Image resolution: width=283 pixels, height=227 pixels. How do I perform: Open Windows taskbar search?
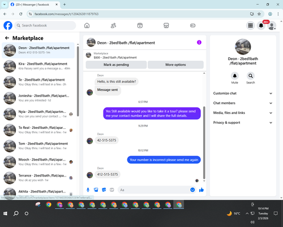coord(16,213)
